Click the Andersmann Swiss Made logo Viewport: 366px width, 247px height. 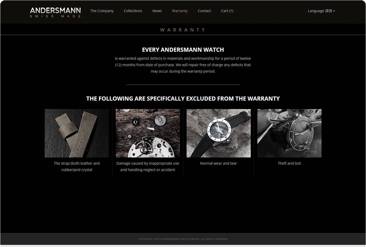[55, 12]
